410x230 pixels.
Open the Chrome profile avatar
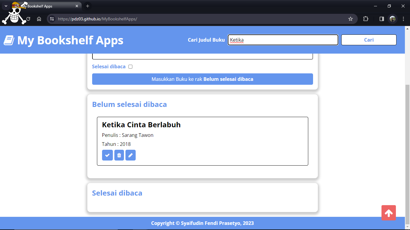click(393, 19)
